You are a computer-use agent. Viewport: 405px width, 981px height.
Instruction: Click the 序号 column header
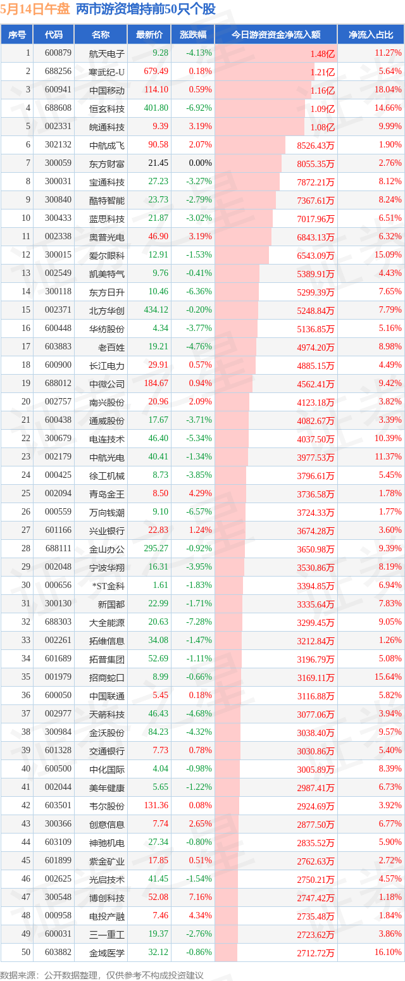pyautogui.click(x=17, y=35)
